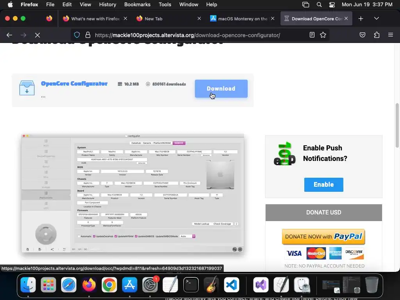Open the Firefox application menu in the menu bar

29,5
